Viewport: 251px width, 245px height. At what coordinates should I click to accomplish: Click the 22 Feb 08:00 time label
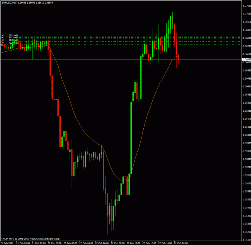click(x=118, y=243)
